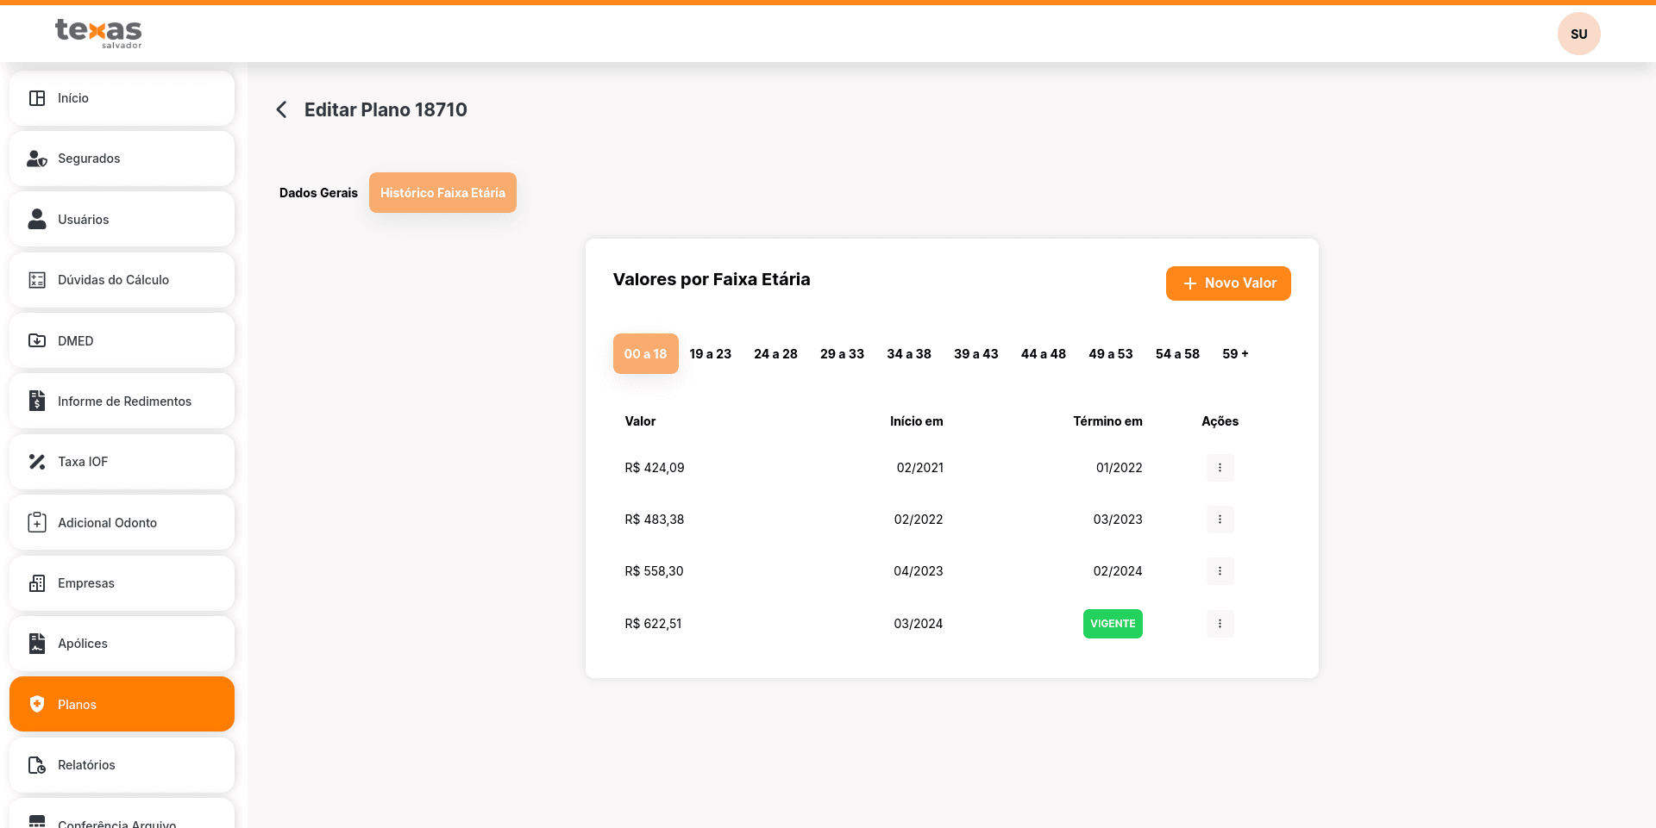Click the Planos shield icon
The image size is (1656, 828).
37,704
